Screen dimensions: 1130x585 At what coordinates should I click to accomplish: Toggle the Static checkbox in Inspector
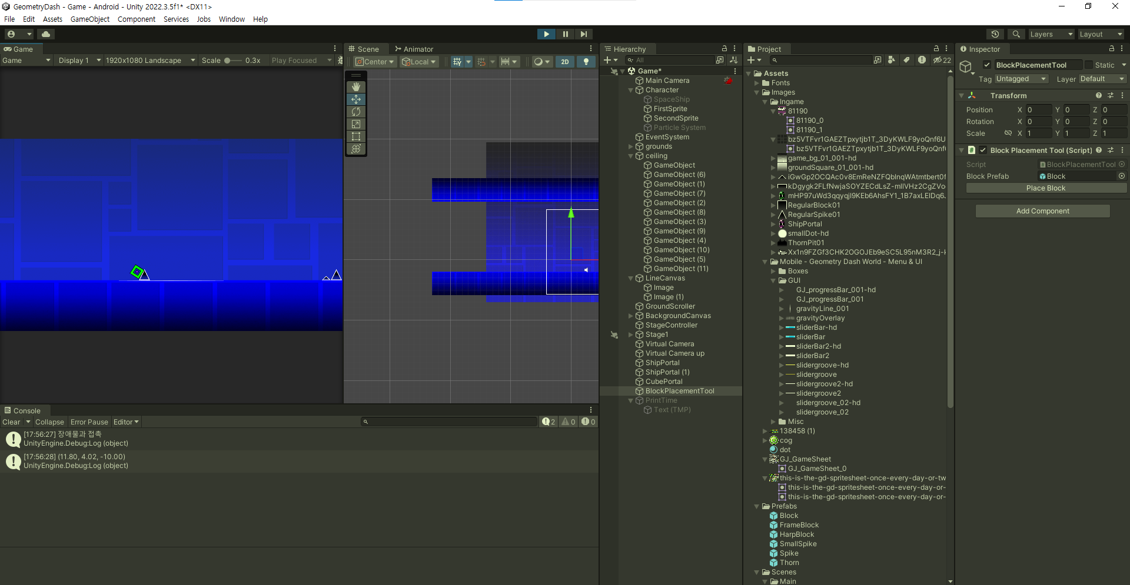coord(1089,65)
